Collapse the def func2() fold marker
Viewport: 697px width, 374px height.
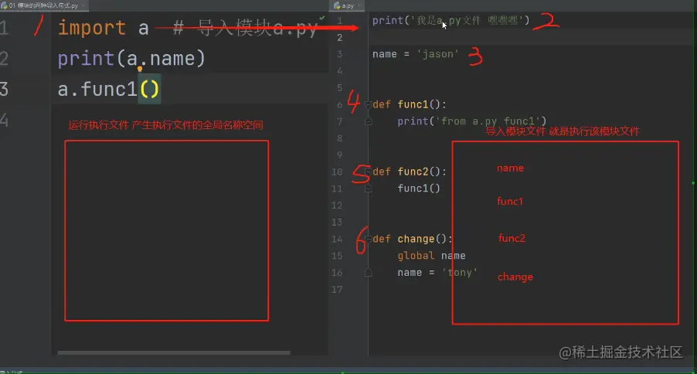(368, 172)
